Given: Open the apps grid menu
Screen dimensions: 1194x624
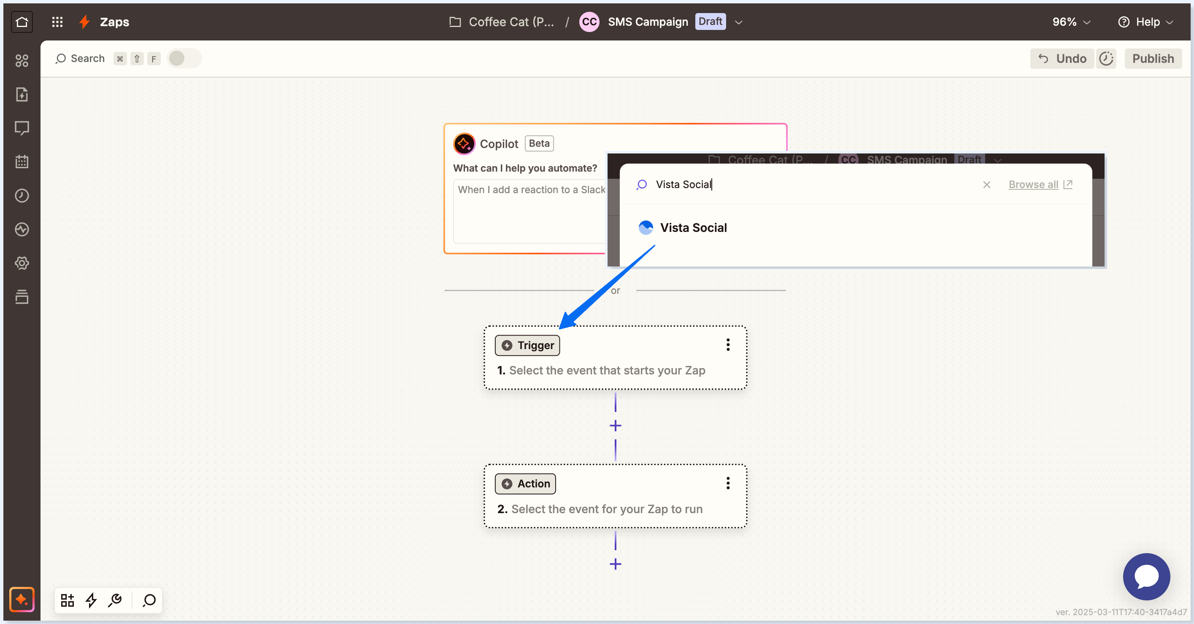Looking at the screenshot, I should (x=57, y=22).
